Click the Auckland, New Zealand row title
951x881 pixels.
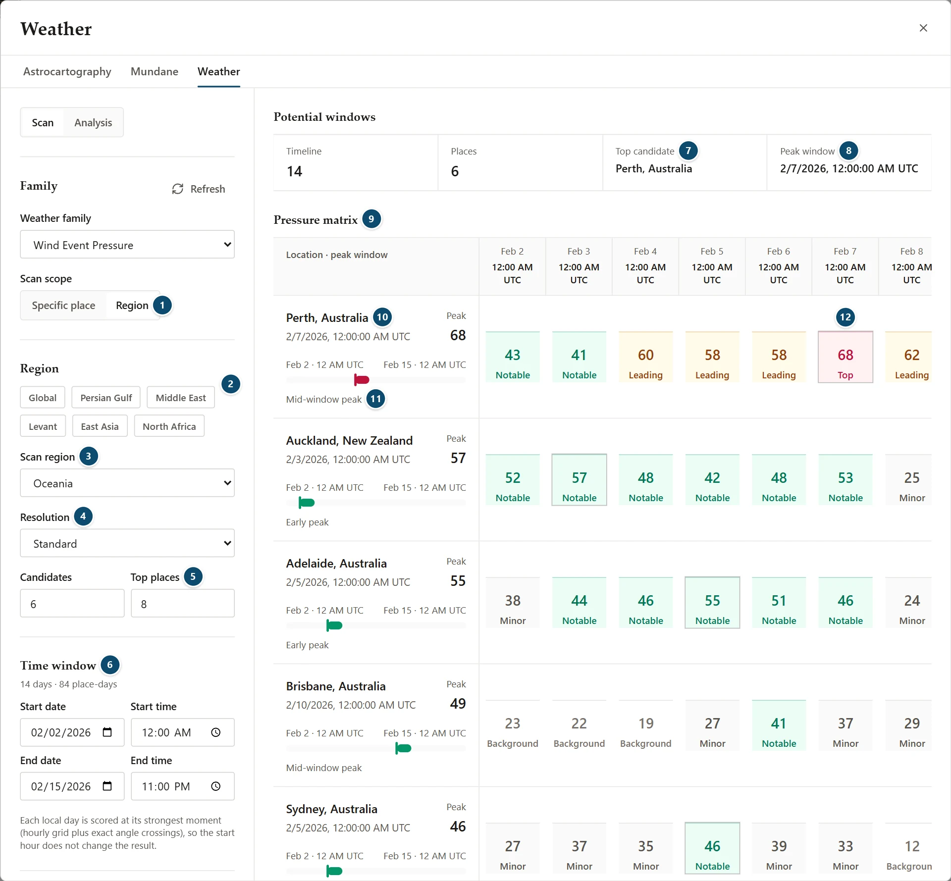[x=349, y=441]
